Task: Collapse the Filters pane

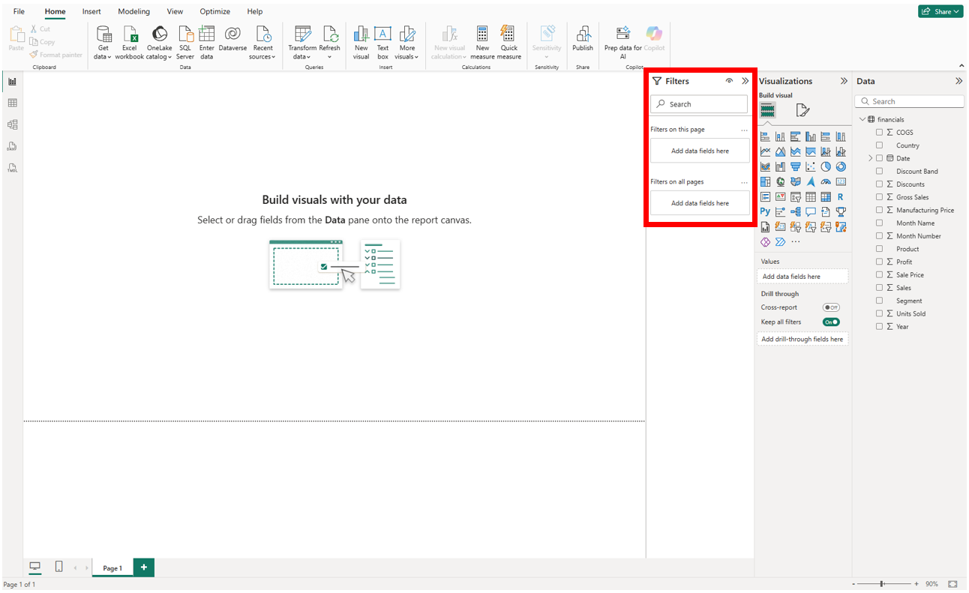Action: point(745,81)
